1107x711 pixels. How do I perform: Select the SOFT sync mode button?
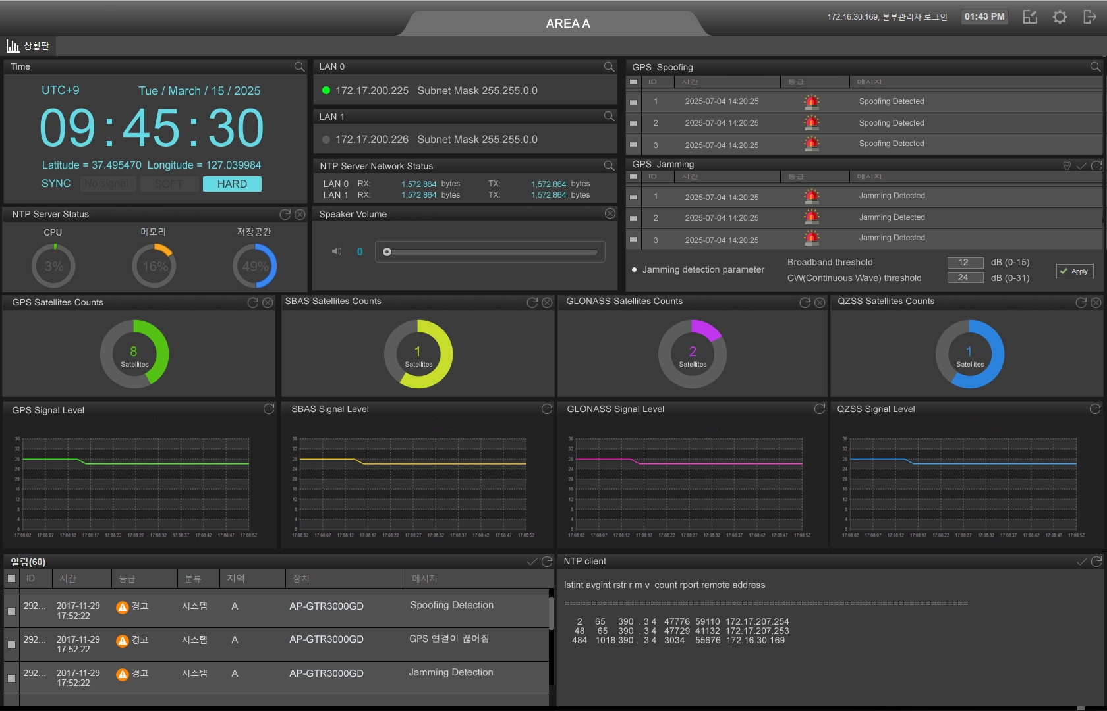pos(168,184)
